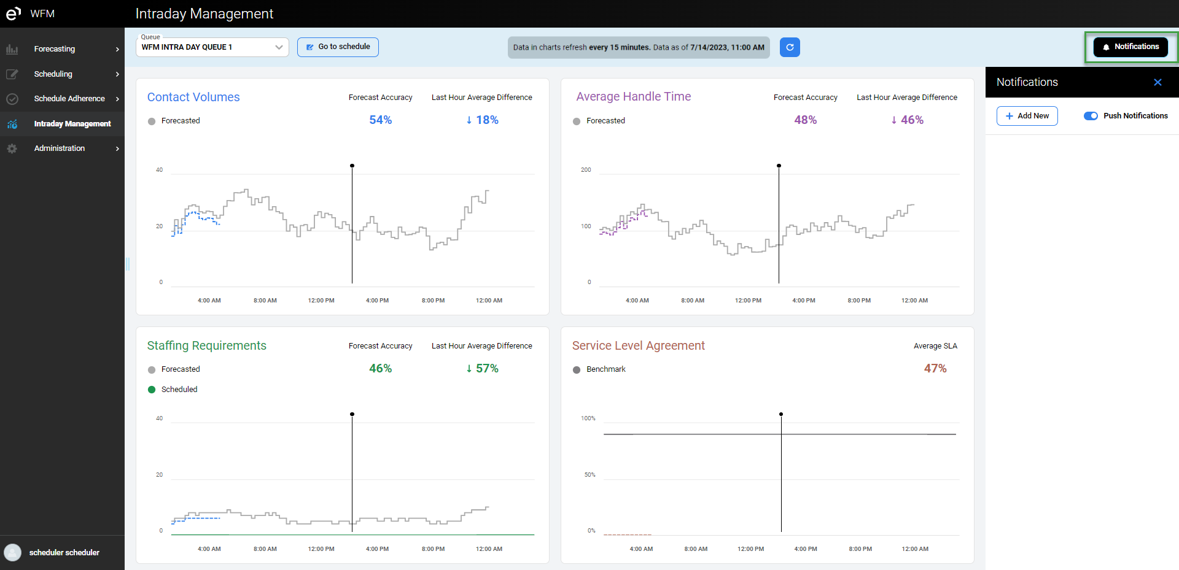Click the Schedule Adherence checkmark icon
This screenshot has width=1179, height=570.
click(12, 99)
